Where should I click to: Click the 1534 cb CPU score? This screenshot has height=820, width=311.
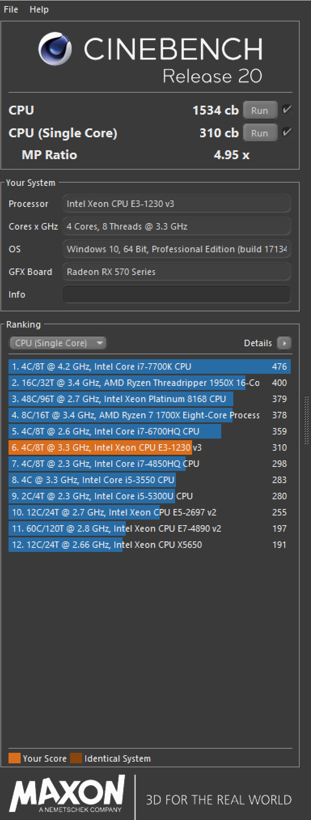click(216, 110)
